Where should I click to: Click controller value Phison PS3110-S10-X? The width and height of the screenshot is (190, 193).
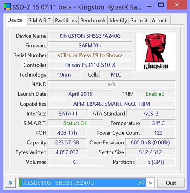coord(90,65)
